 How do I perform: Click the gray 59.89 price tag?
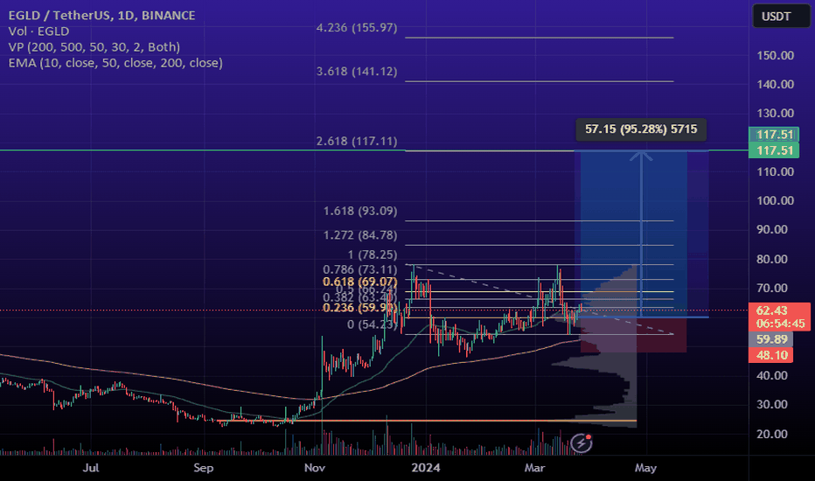pyautogui.click(x=771, y=339)
